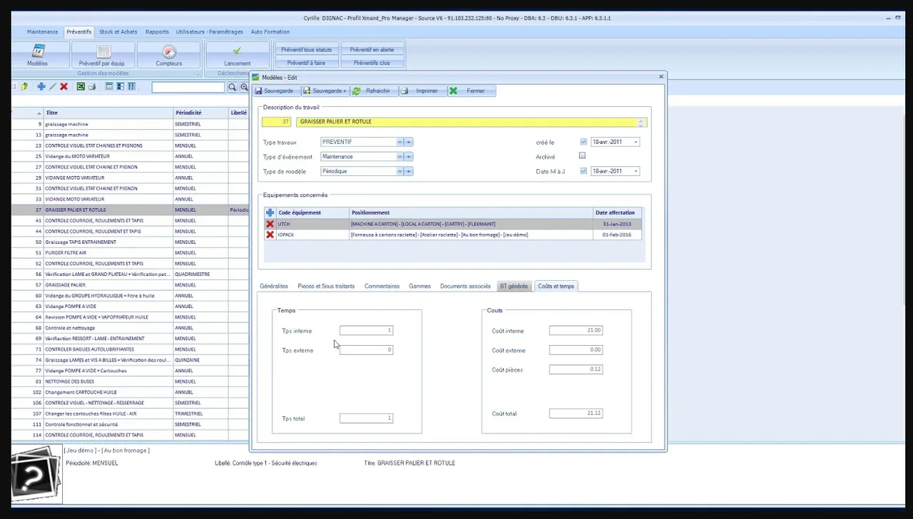Add equipment with the blue plus icon
The height and width of the screenshot is (519, 913).
(x=270, y=212)
